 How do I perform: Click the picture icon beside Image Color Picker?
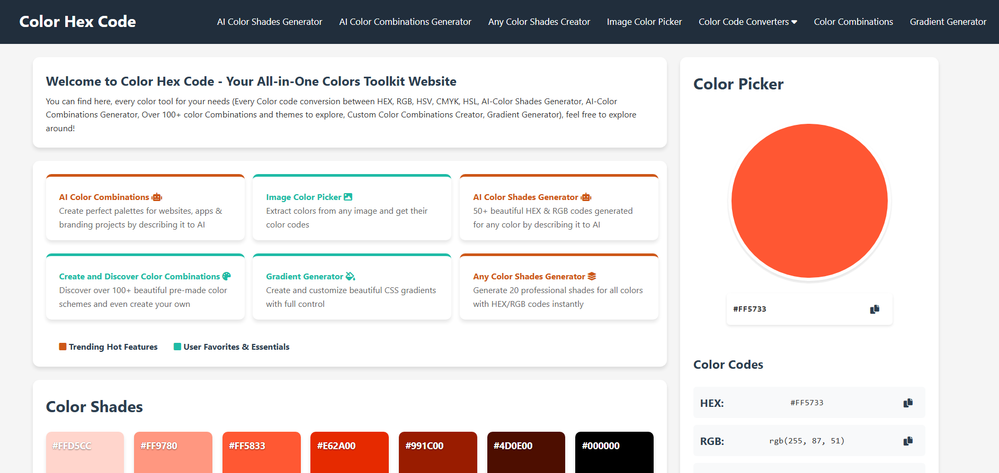[x=348, y=197]
